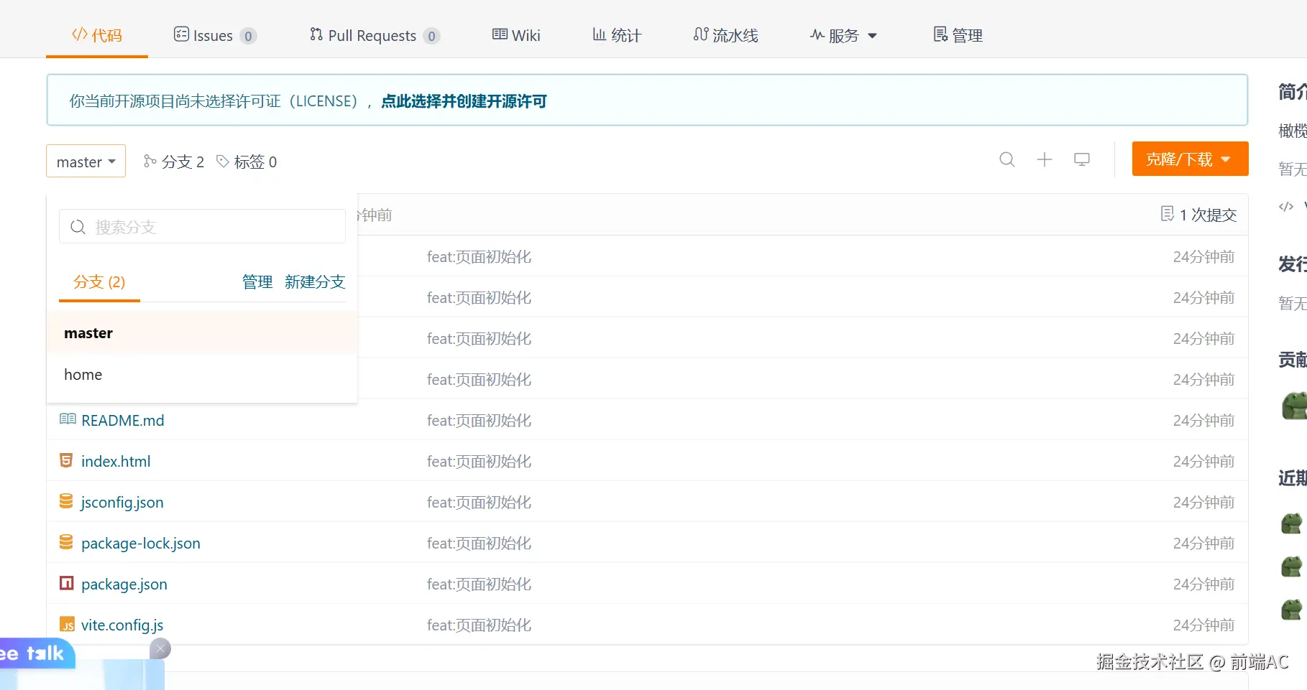The image size is (1307, 690).
Task: Open the Web IDE monitor icon
Action: click(1081, 159)
